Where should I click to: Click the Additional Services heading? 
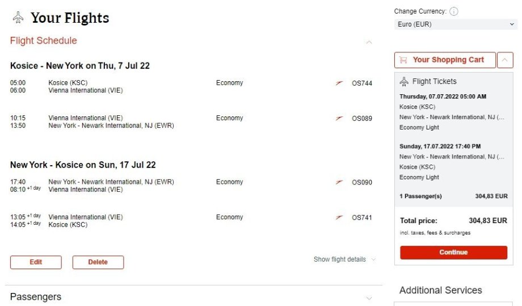pos(440,290)
